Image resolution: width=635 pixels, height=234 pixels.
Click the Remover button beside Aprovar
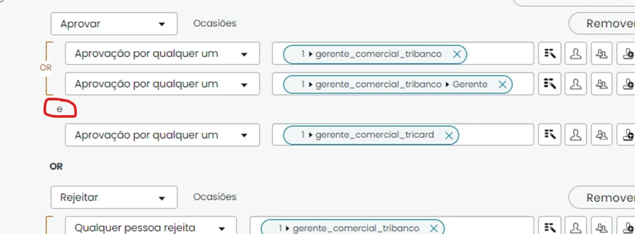tap(602, 24)
